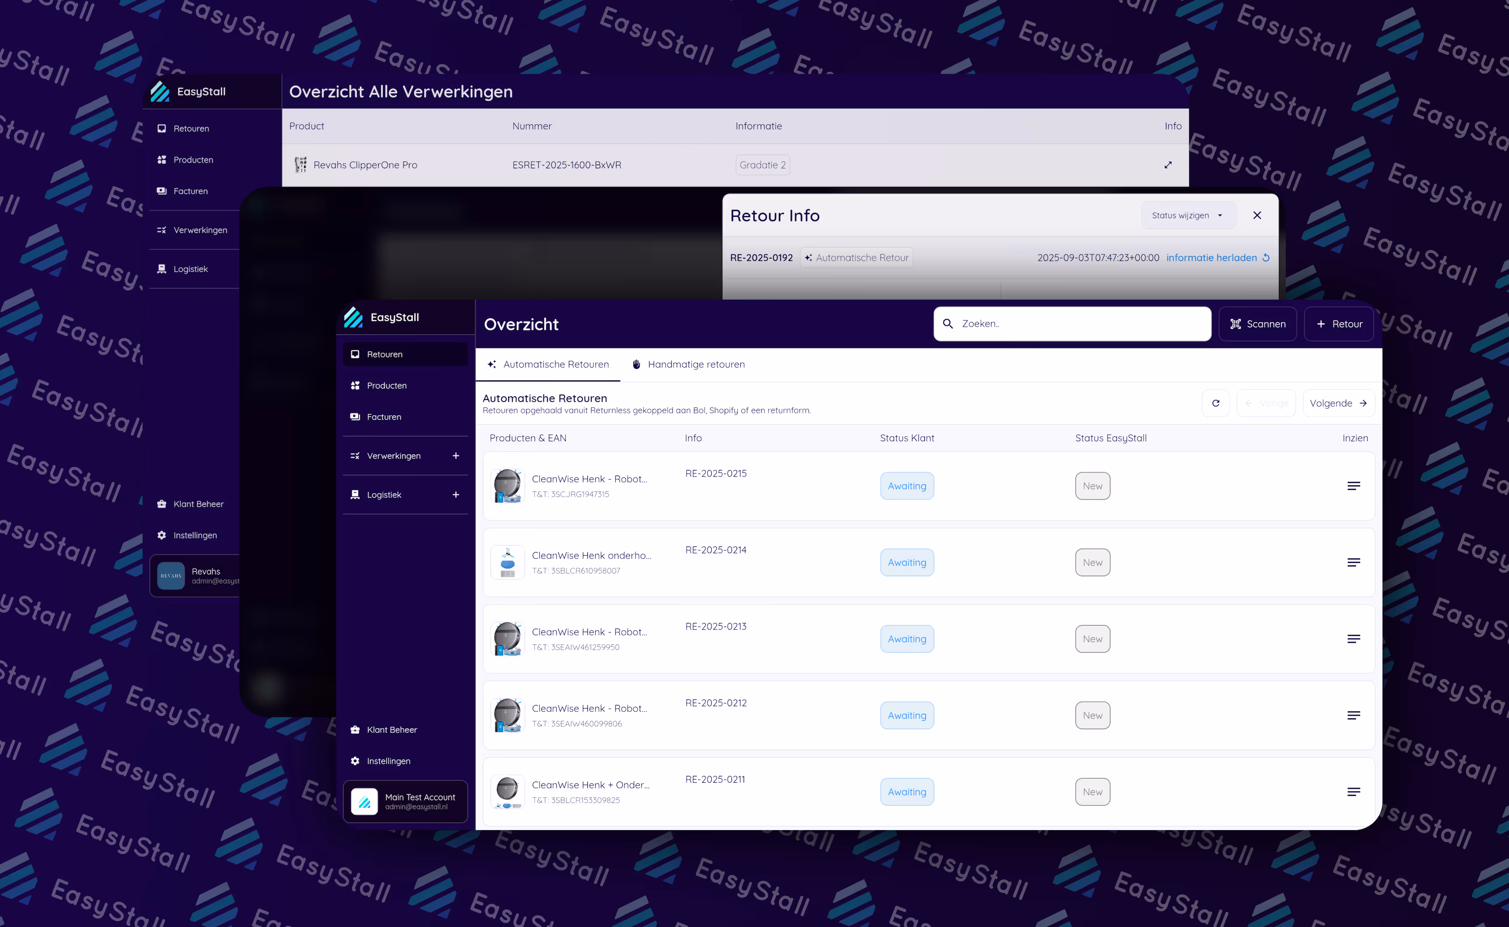
Task: Open details menu icon for RE-2025-0212
Action: 1353,715
